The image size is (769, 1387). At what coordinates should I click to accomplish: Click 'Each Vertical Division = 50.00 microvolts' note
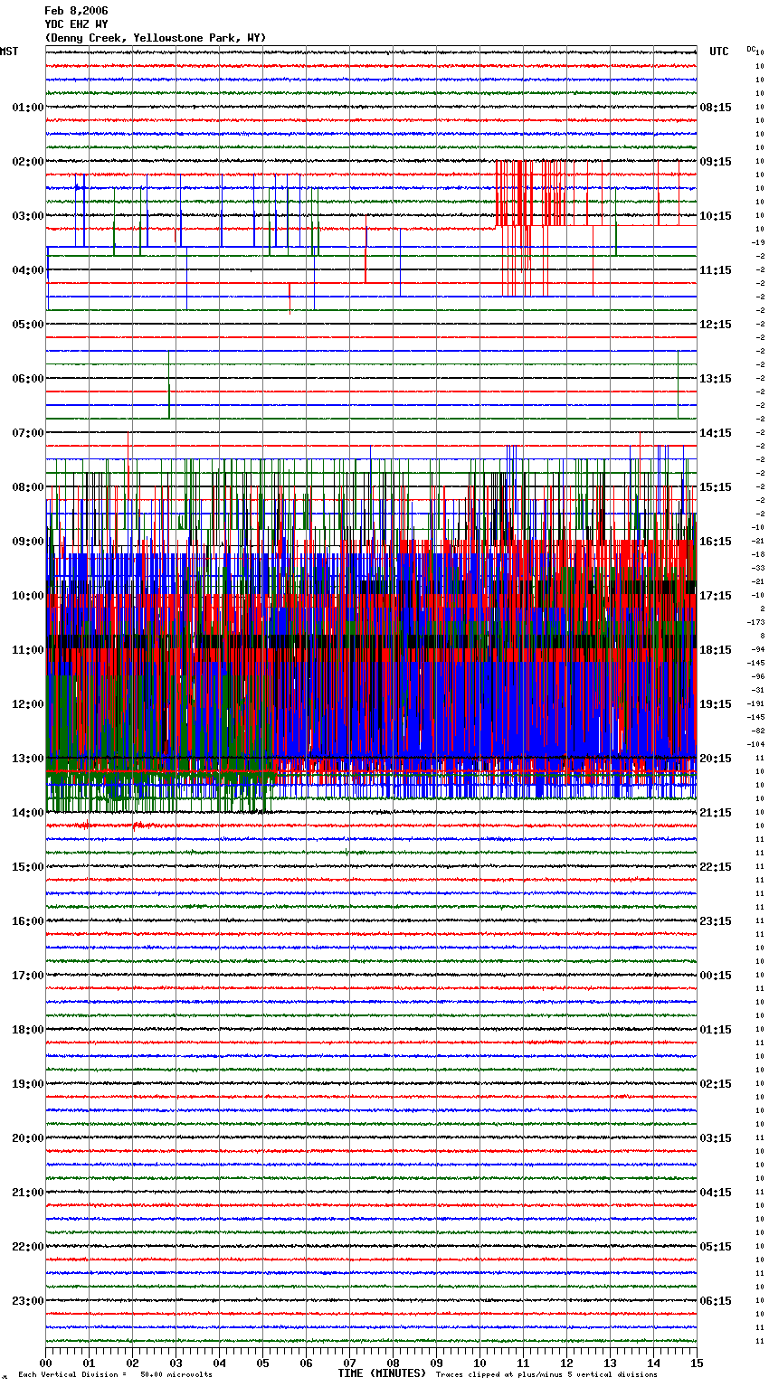115,1375
